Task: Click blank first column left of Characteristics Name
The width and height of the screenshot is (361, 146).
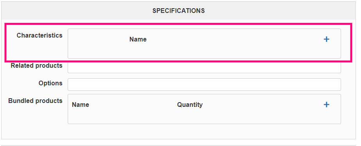Action: [99, 40]
